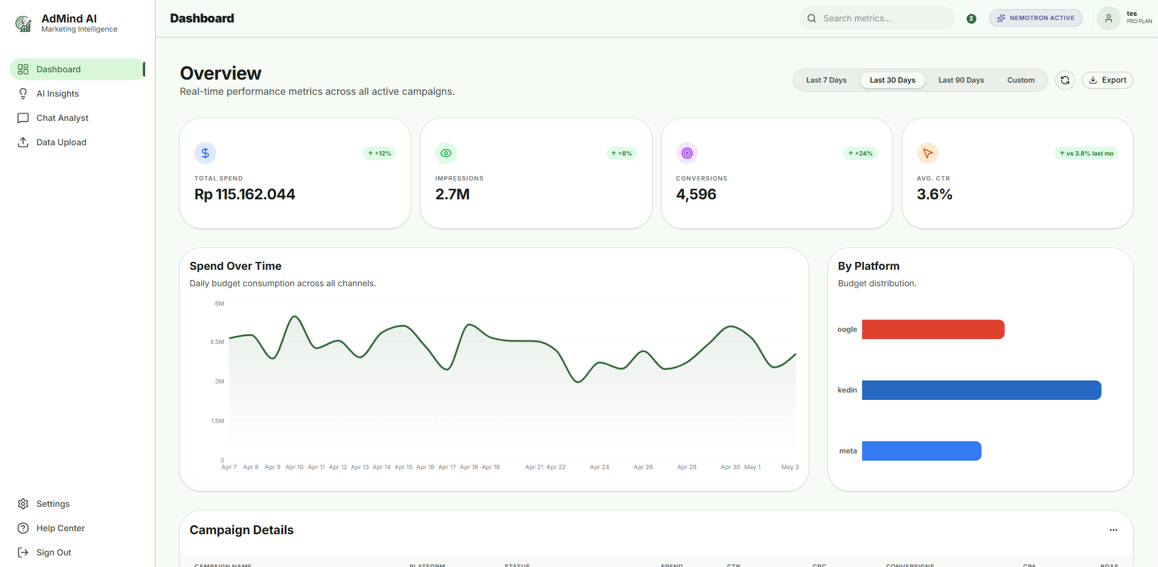Click the vs 3.8% last mo badge
This screenshot has width=1158, height=567.
coord(1086,154)
